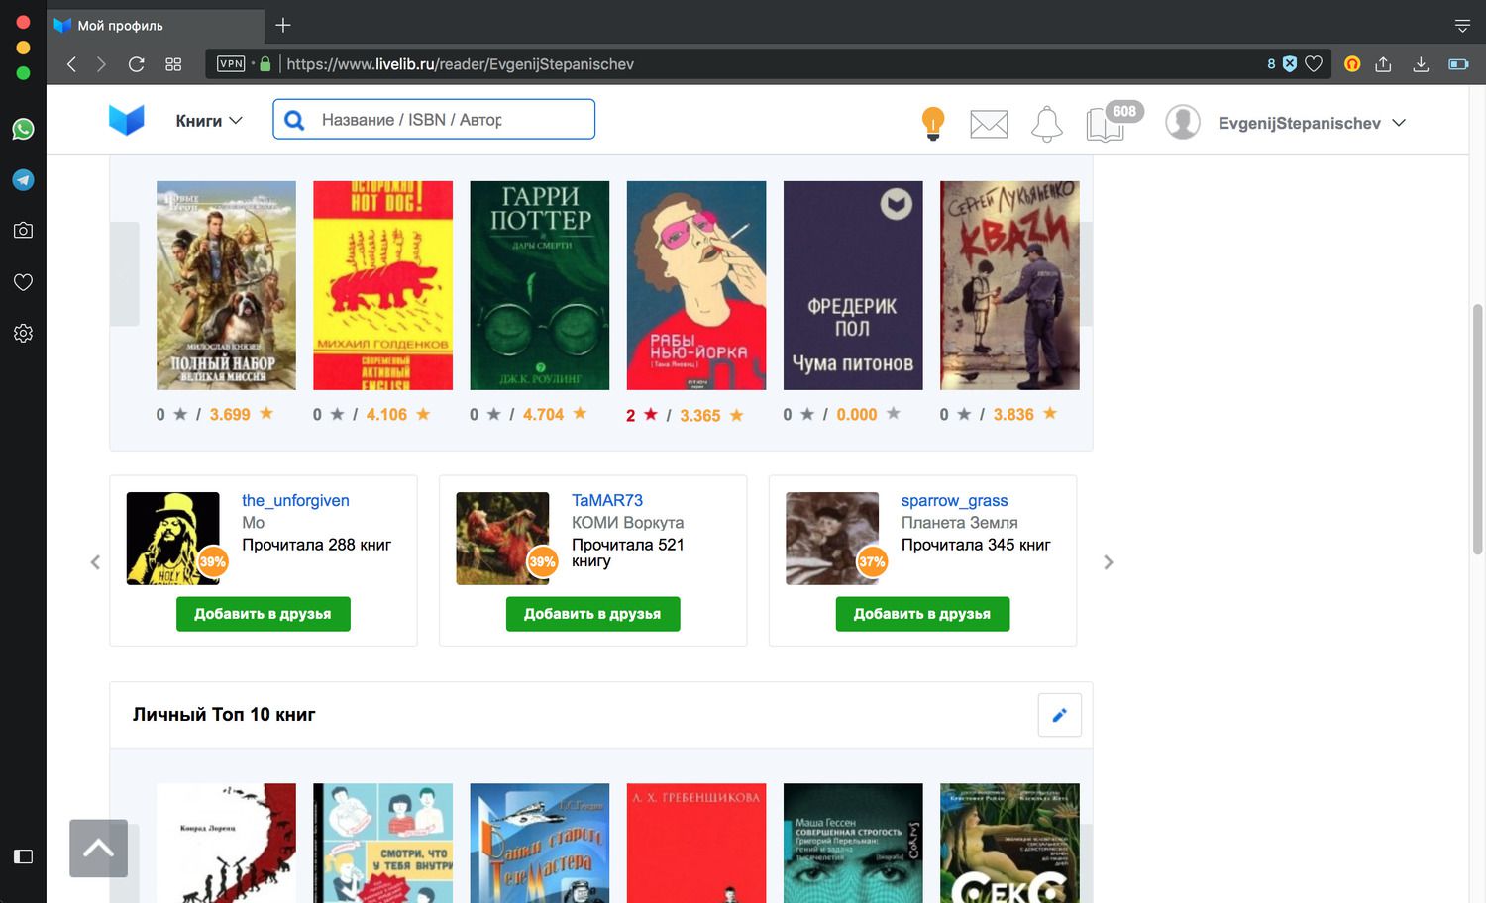Viewport: 1486px width, 903px height.
Task: Expand the Книги dropdown menu
Action: pyautogui.click(x=209, y=121)
